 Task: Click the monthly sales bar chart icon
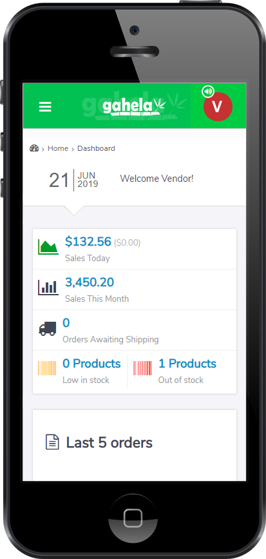pos(48,288)
